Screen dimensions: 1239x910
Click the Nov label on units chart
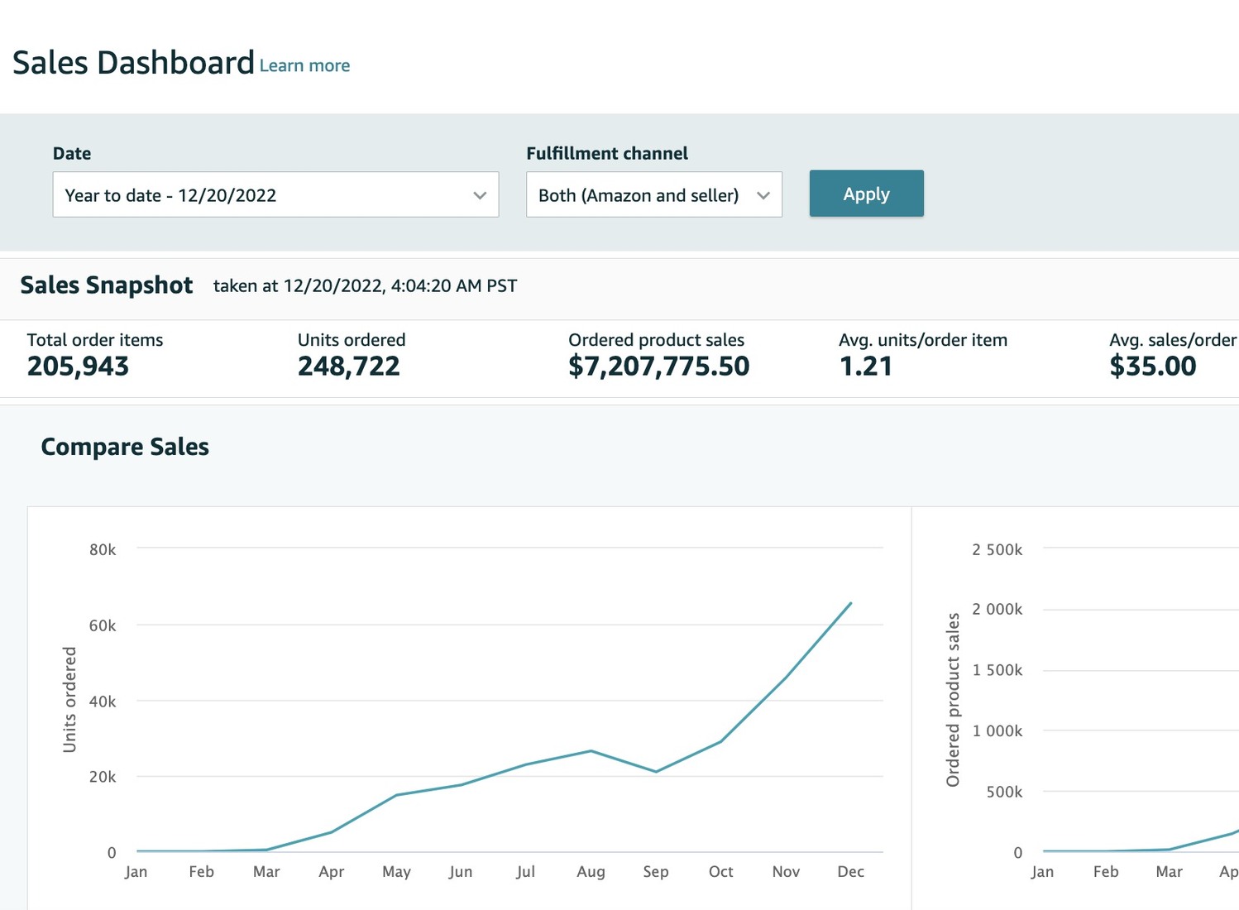coord(786,871)
